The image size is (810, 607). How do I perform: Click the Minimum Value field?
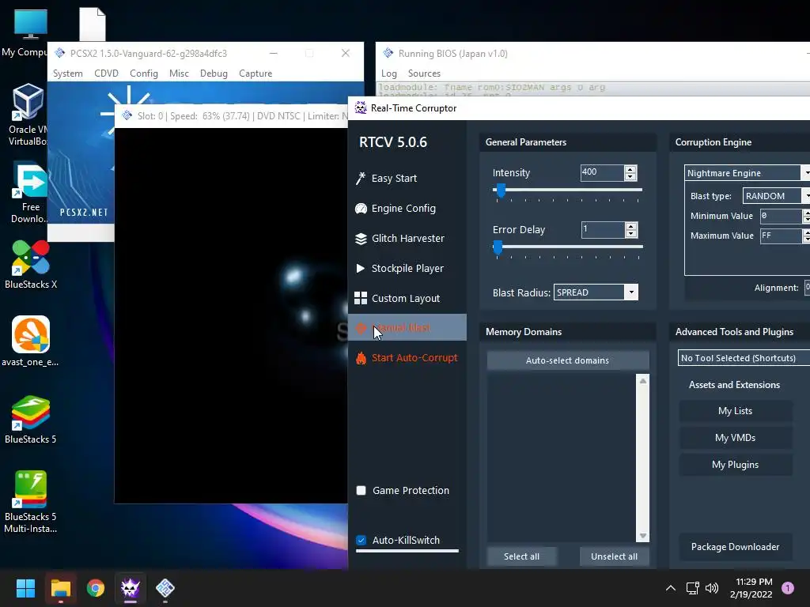coord(780,216)
